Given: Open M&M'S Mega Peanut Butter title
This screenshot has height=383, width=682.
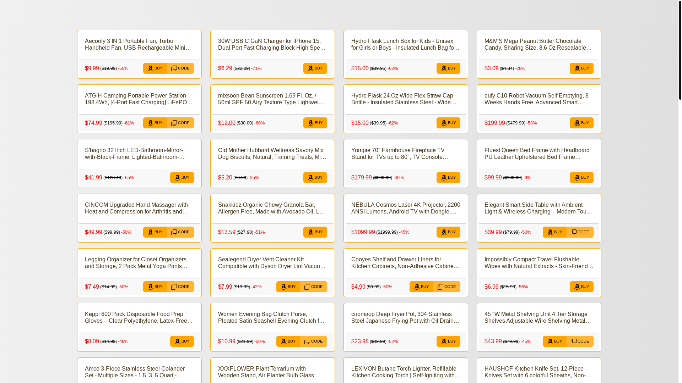Looking at the screenshot, I should 539,44.
